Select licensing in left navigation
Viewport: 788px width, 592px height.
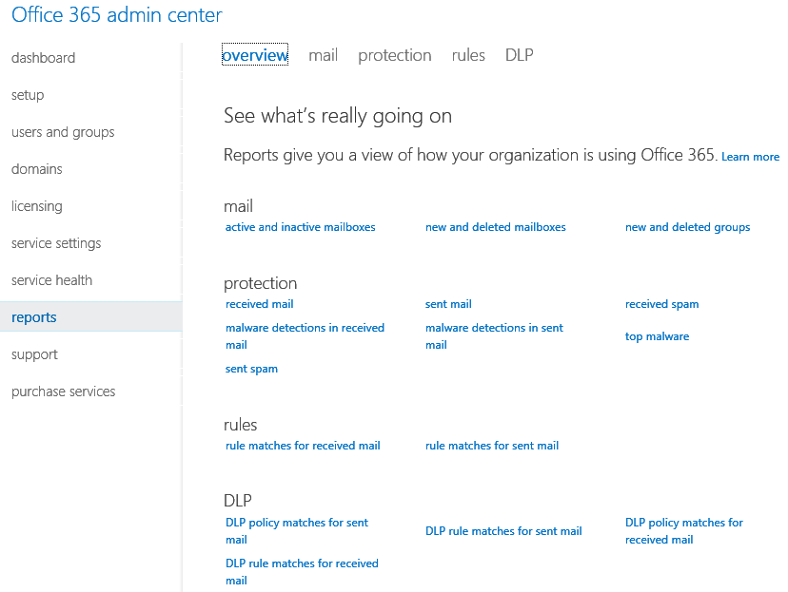[36, 206]
